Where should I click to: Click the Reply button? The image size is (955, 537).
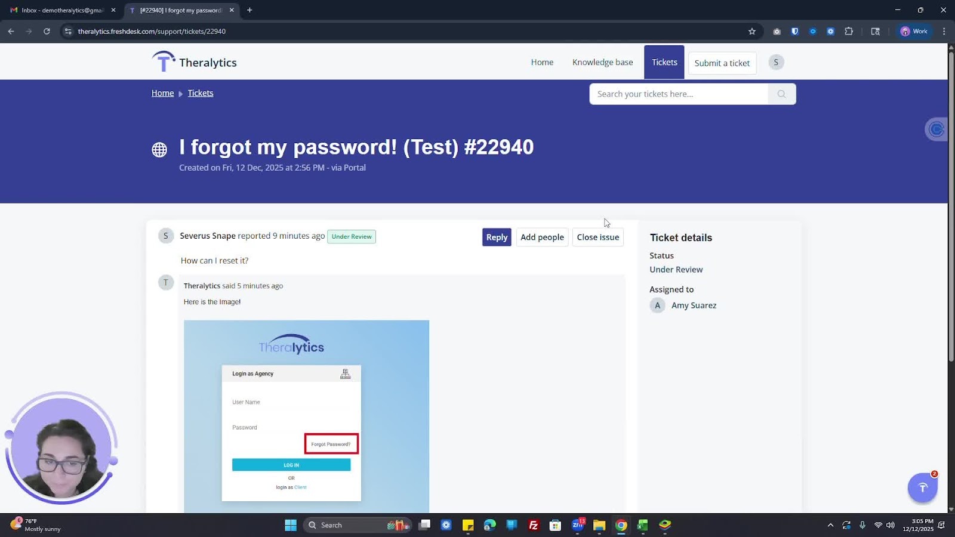(x=497, y=237)
